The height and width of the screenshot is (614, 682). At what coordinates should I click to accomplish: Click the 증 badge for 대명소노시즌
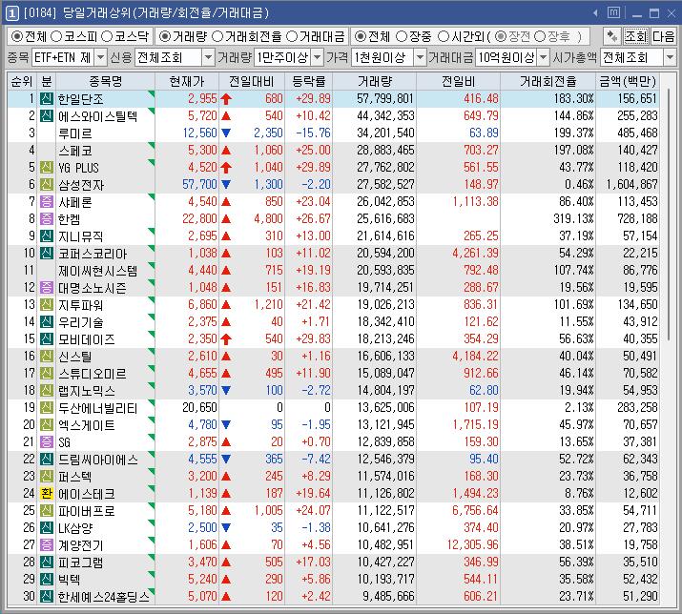tap(47, 287)
